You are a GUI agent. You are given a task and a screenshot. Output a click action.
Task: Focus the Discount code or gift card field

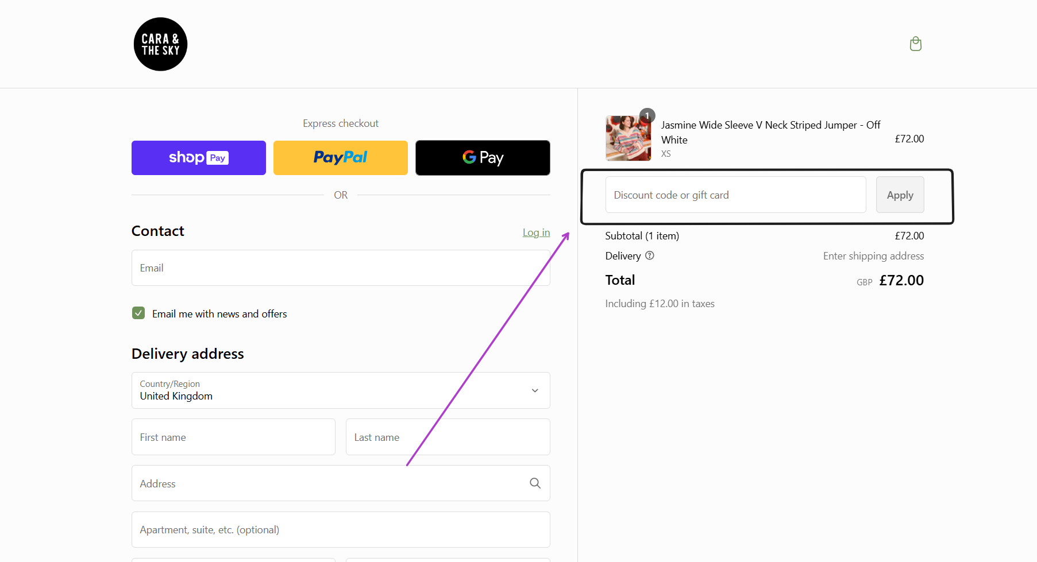pyautogui.click(x=735, y=195)
